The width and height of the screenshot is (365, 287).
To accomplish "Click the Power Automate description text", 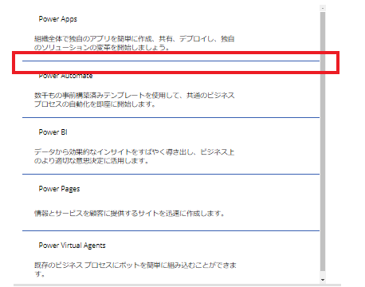I will (x=134, y=100).
